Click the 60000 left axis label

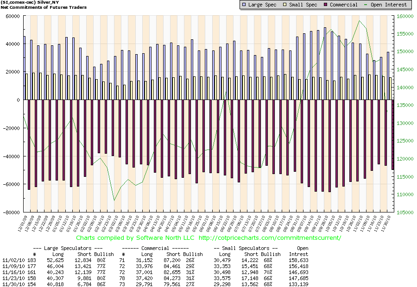coord(13,17)
